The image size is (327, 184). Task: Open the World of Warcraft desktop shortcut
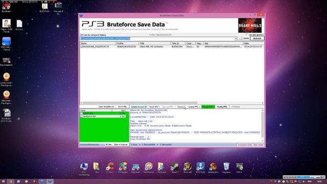(x=188, y=168)
